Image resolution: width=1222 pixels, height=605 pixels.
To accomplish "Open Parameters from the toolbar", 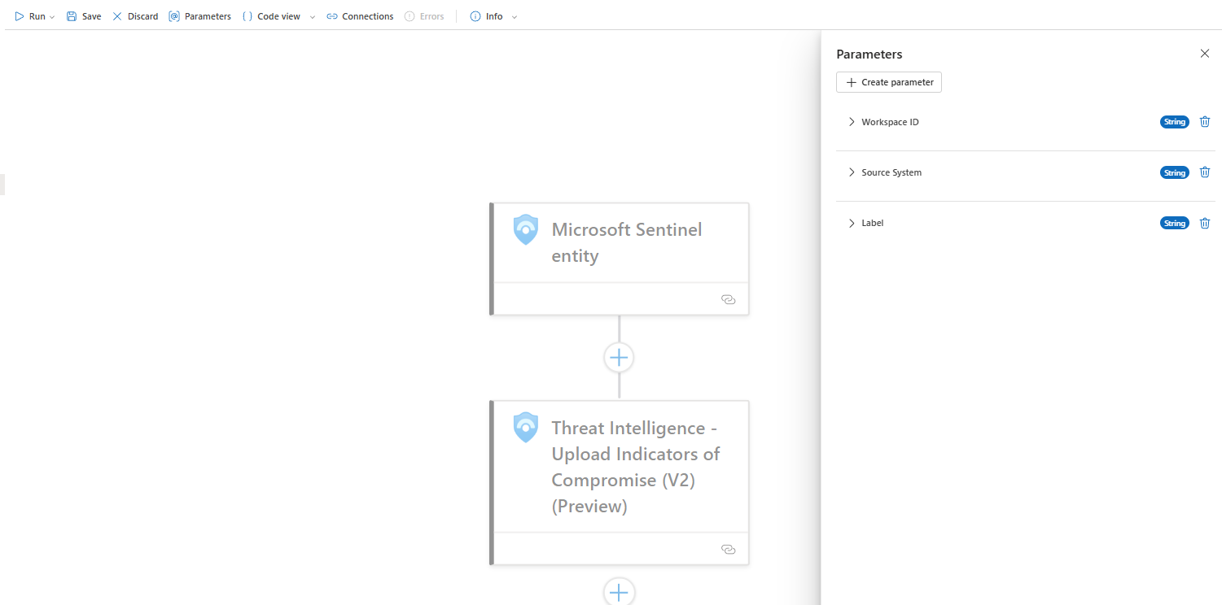I will coord(200,16).
